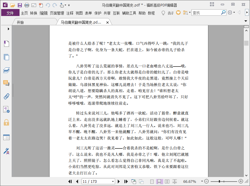Open the pen certificate sign panel

coord(6,151)
